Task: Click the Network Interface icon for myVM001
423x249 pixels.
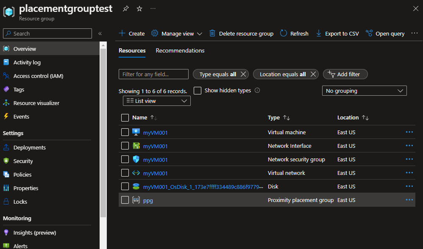Action: pyautogui.click(x=136, y=146)
